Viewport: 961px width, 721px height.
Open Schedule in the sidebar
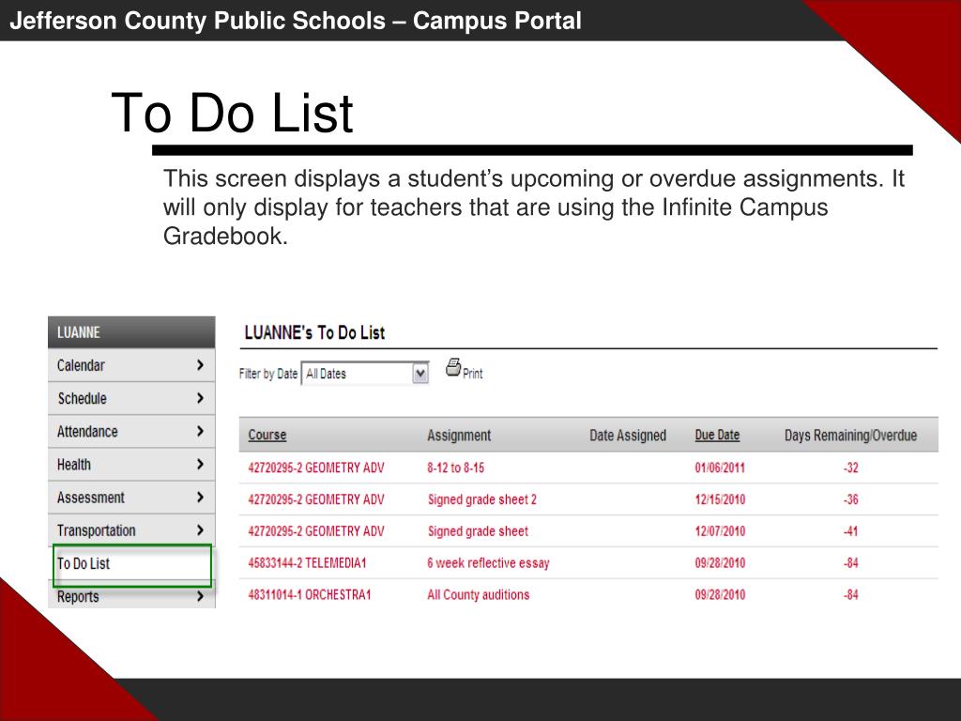[131, 398]
